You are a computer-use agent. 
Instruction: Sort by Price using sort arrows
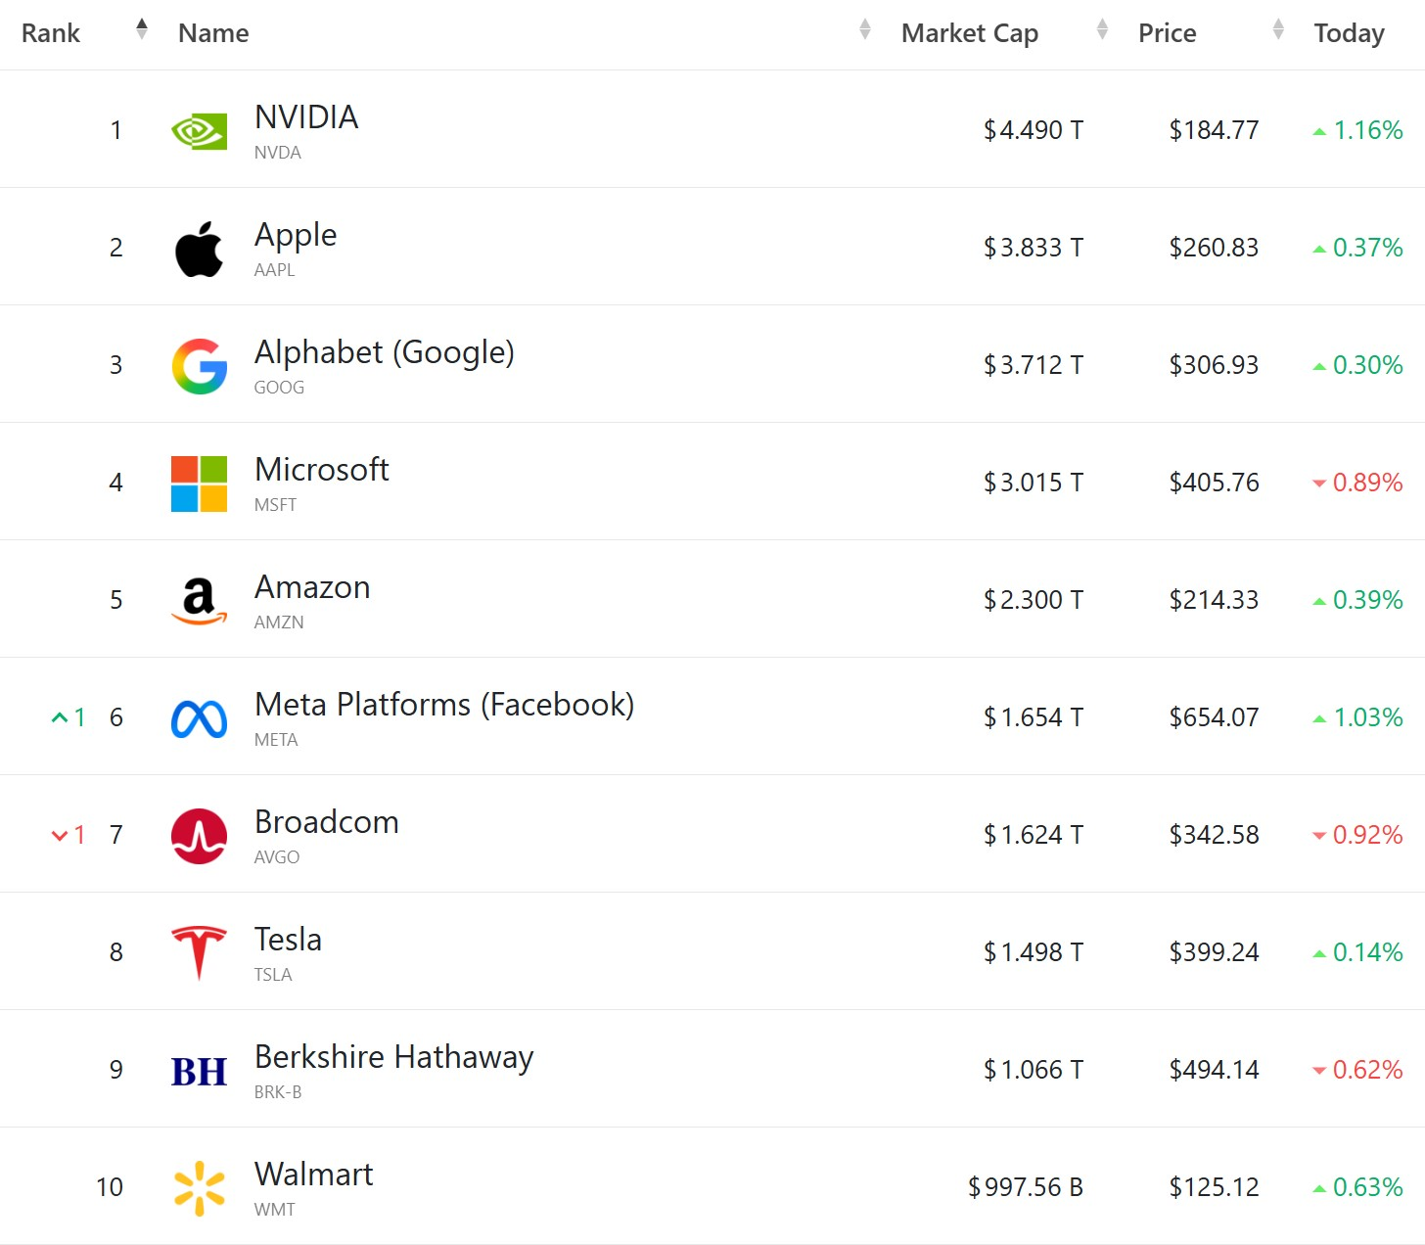pos(1278,29)
